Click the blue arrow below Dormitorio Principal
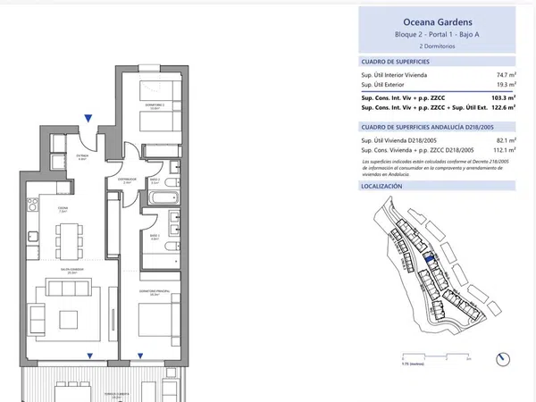536x402 pixels. pos(140,356)
